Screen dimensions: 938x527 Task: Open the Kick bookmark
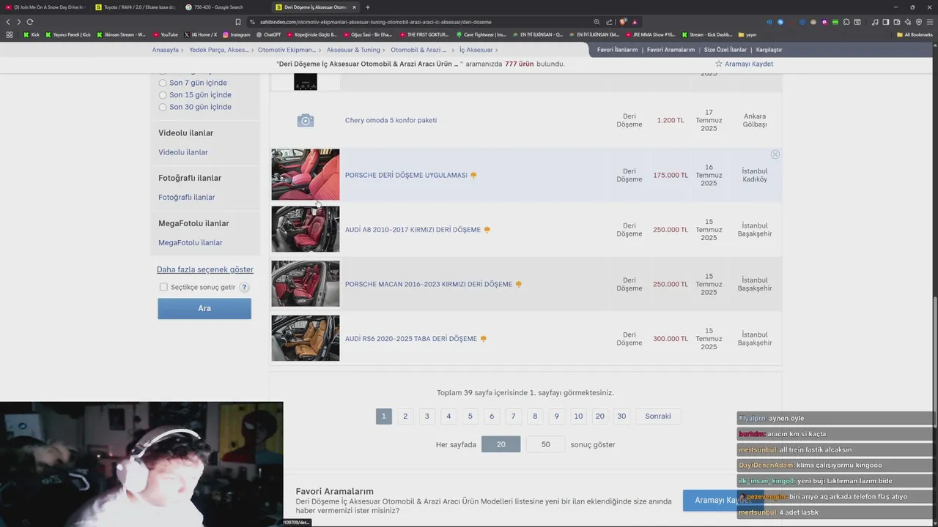tap(32, 34)
